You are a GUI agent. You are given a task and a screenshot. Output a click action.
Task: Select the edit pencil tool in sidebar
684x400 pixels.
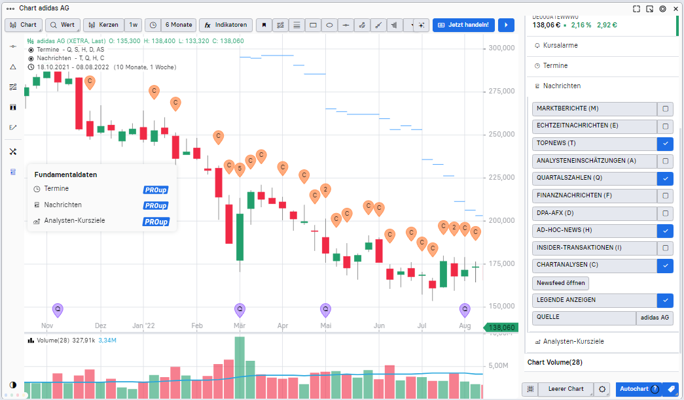pyautogui.click(x=13, y=127)
